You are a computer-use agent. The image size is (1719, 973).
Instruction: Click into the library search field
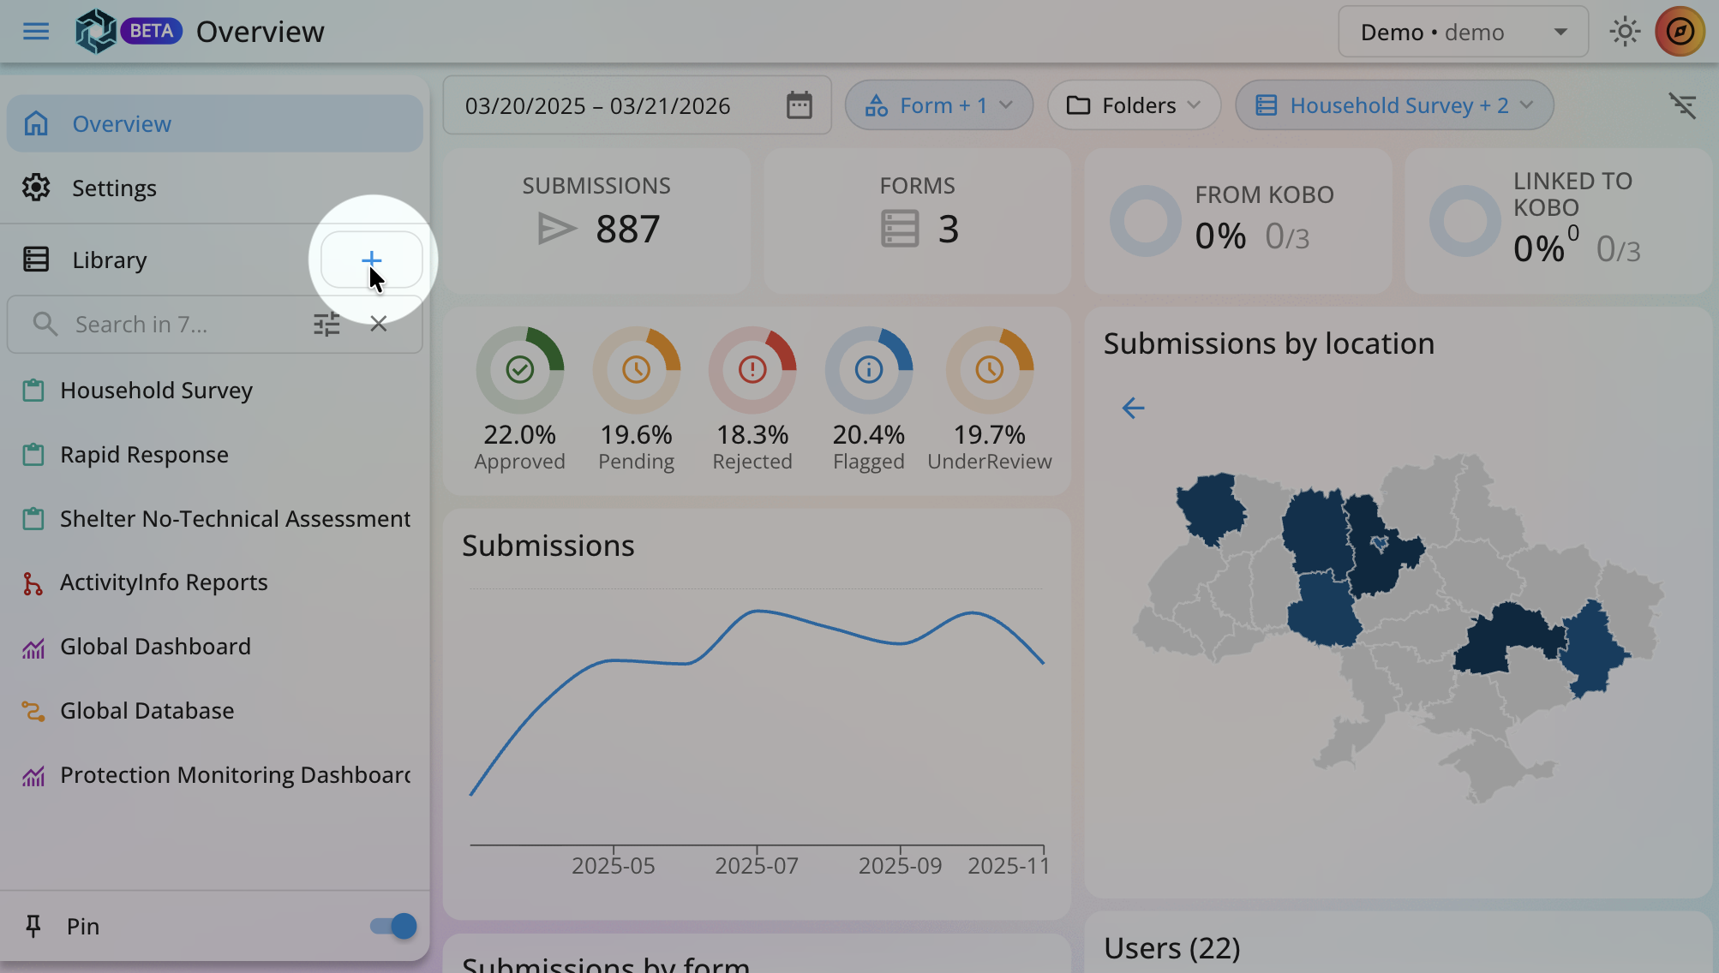click(x=171, y=325)
